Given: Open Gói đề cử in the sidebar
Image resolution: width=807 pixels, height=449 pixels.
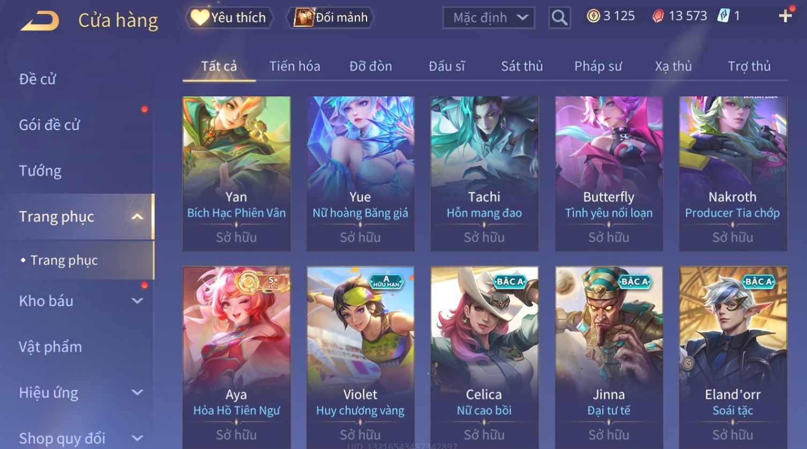Looking at the screenshot, I should pyautogui.click(x=49, y=125).
